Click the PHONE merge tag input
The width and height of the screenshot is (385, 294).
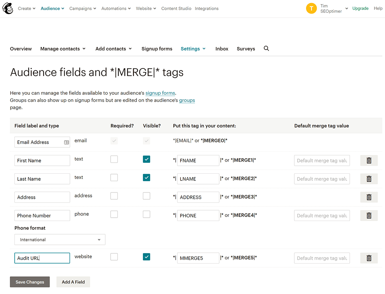pyautogui.click(x=198, y=215)
